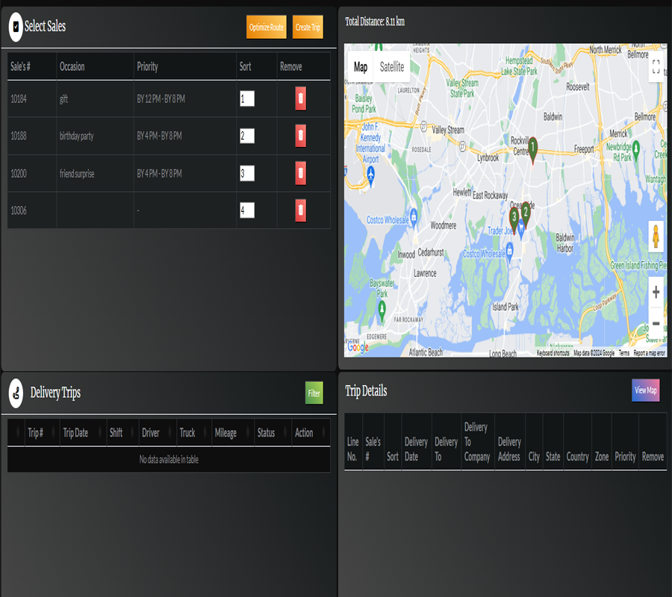Screen dimensions: 672x597
Task: Click Costco Wholesale pin near Woodmere
Action: click(x=414, y=216)
